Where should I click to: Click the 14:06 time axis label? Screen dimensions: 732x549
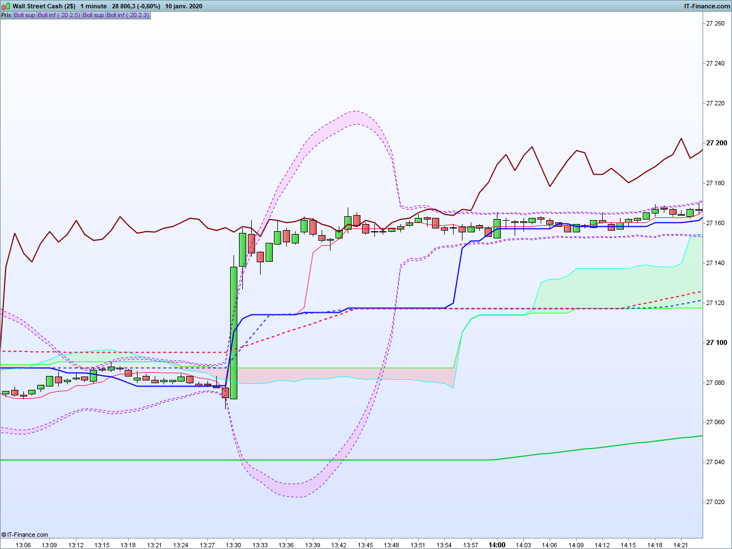click(550, 545)
